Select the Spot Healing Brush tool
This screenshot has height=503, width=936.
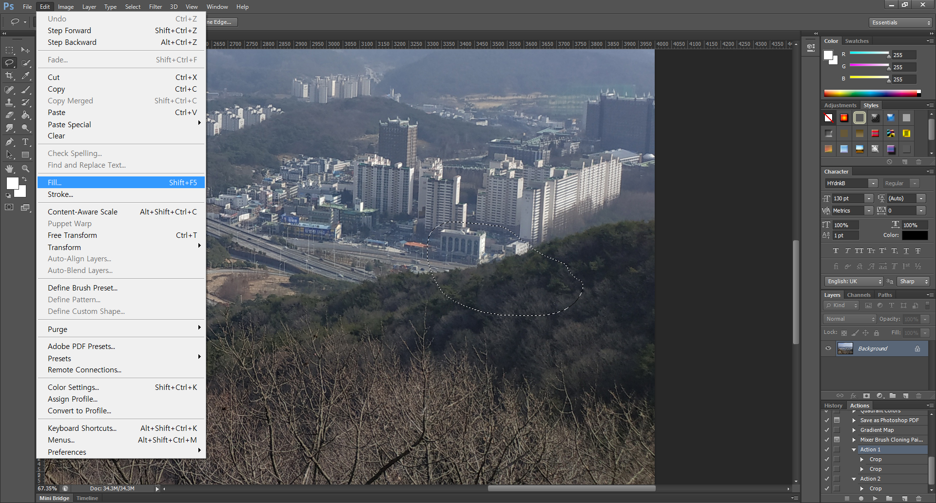click(9, 90)
